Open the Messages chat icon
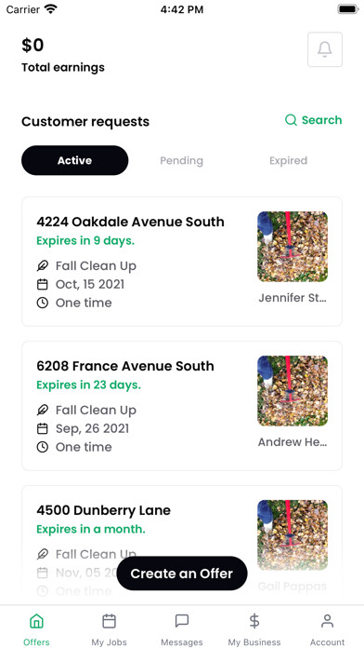Image resolution: width=364 pixels, height=648 pixels. coord(182,621)
